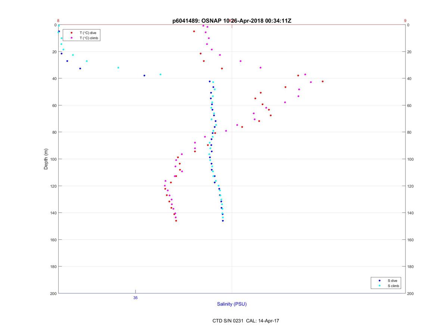448x330 pixels.
Task: Click the '180' tick on left depth axis
Action: click(x=53, y=267)
